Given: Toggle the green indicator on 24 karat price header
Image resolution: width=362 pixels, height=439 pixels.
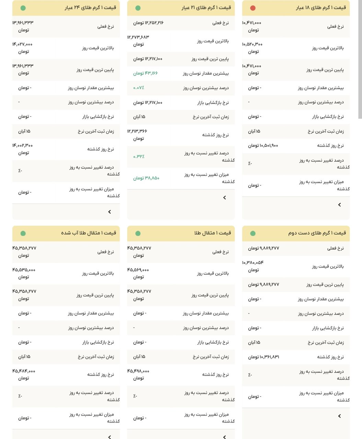Looking at the screenshot, I should point(23,8).
